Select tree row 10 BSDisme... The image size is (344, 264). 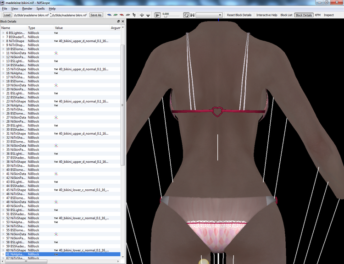click(61, 49)
